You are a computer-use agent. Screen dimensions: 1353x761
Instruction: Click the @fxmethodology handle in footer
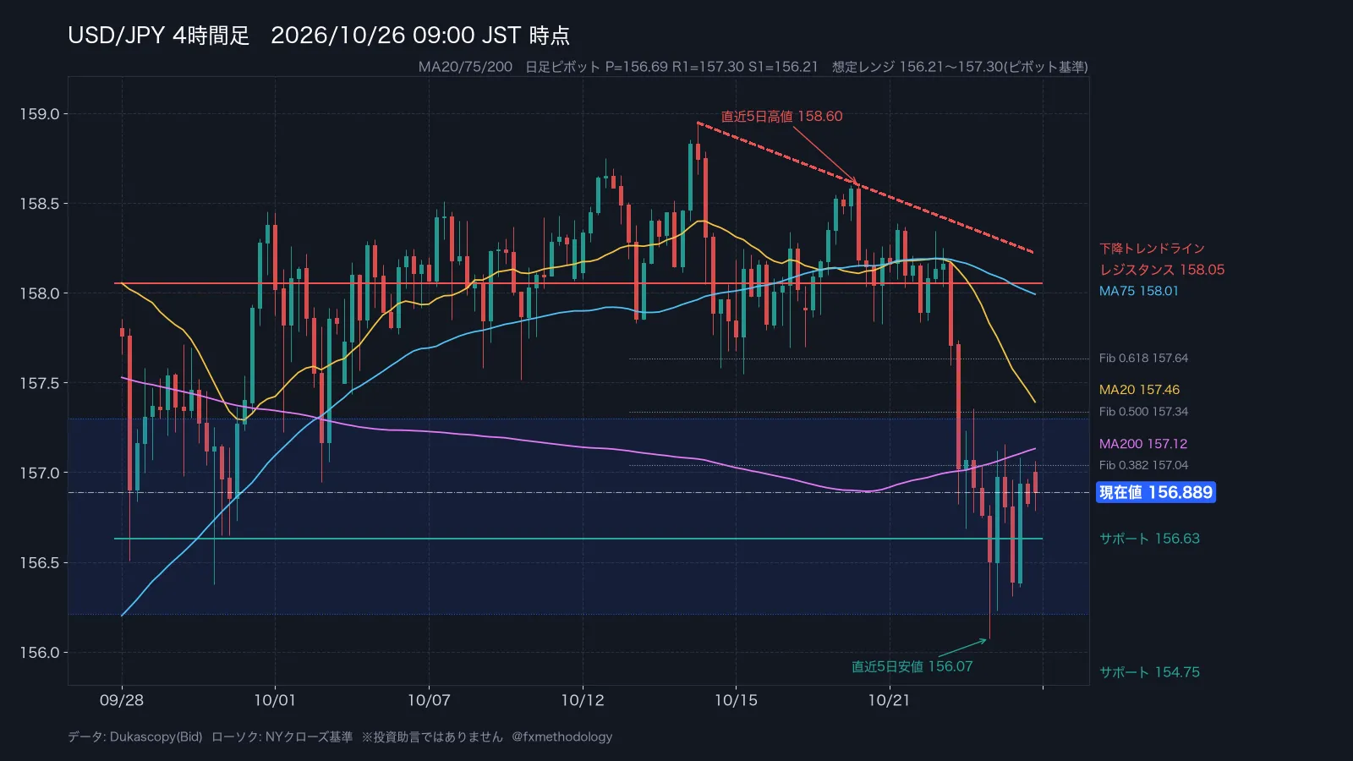tap(561, 736)
